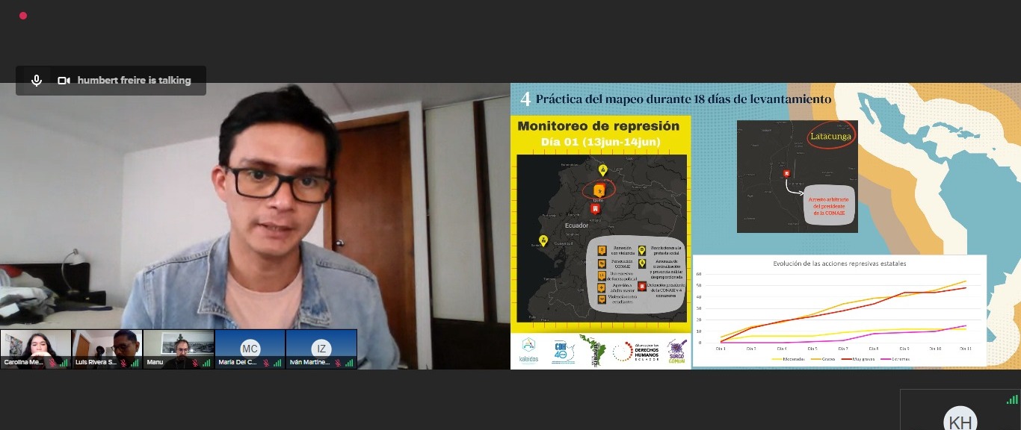
Task: Click the red recording dot indicator
Action: [23, 16]
